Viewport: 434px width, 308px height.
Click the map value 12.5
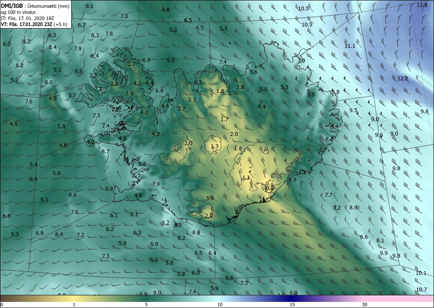click(422, 5)
